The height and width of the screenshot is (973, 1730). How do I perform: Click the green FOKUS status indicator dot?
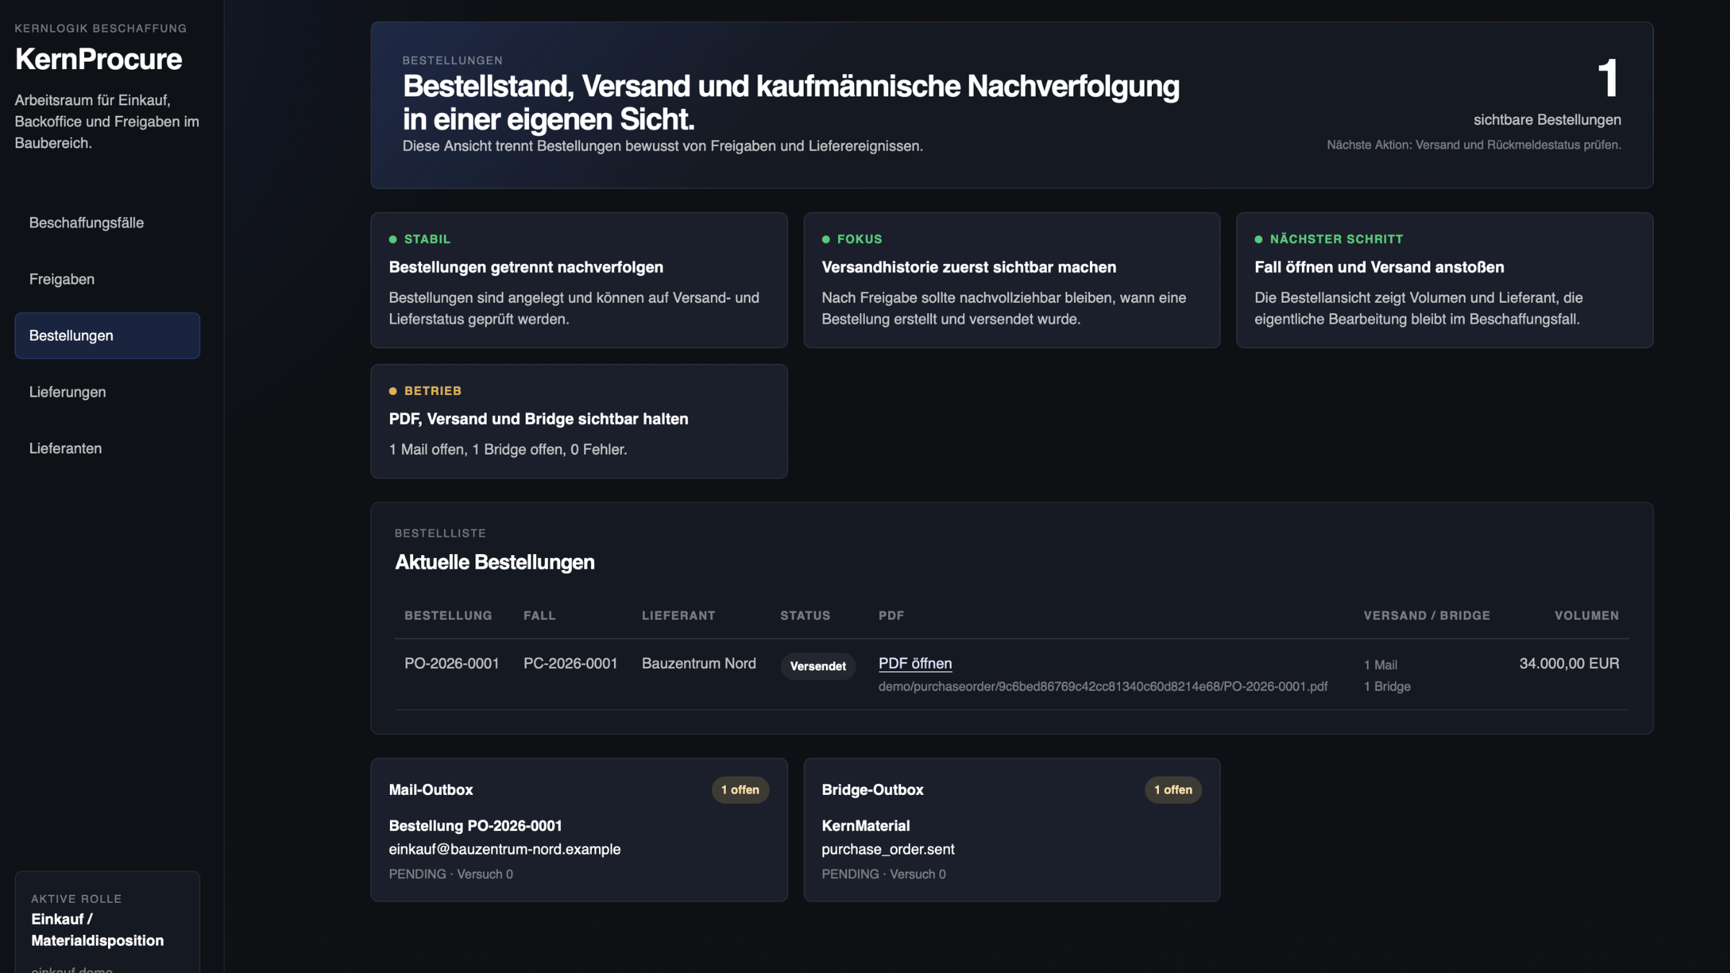click(x=826, y=239)
